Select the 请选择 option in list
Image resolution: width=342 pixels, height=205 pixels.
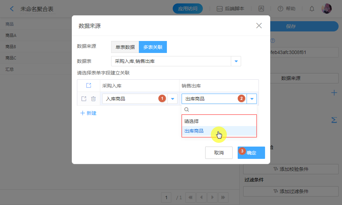[x=192, y=121]
